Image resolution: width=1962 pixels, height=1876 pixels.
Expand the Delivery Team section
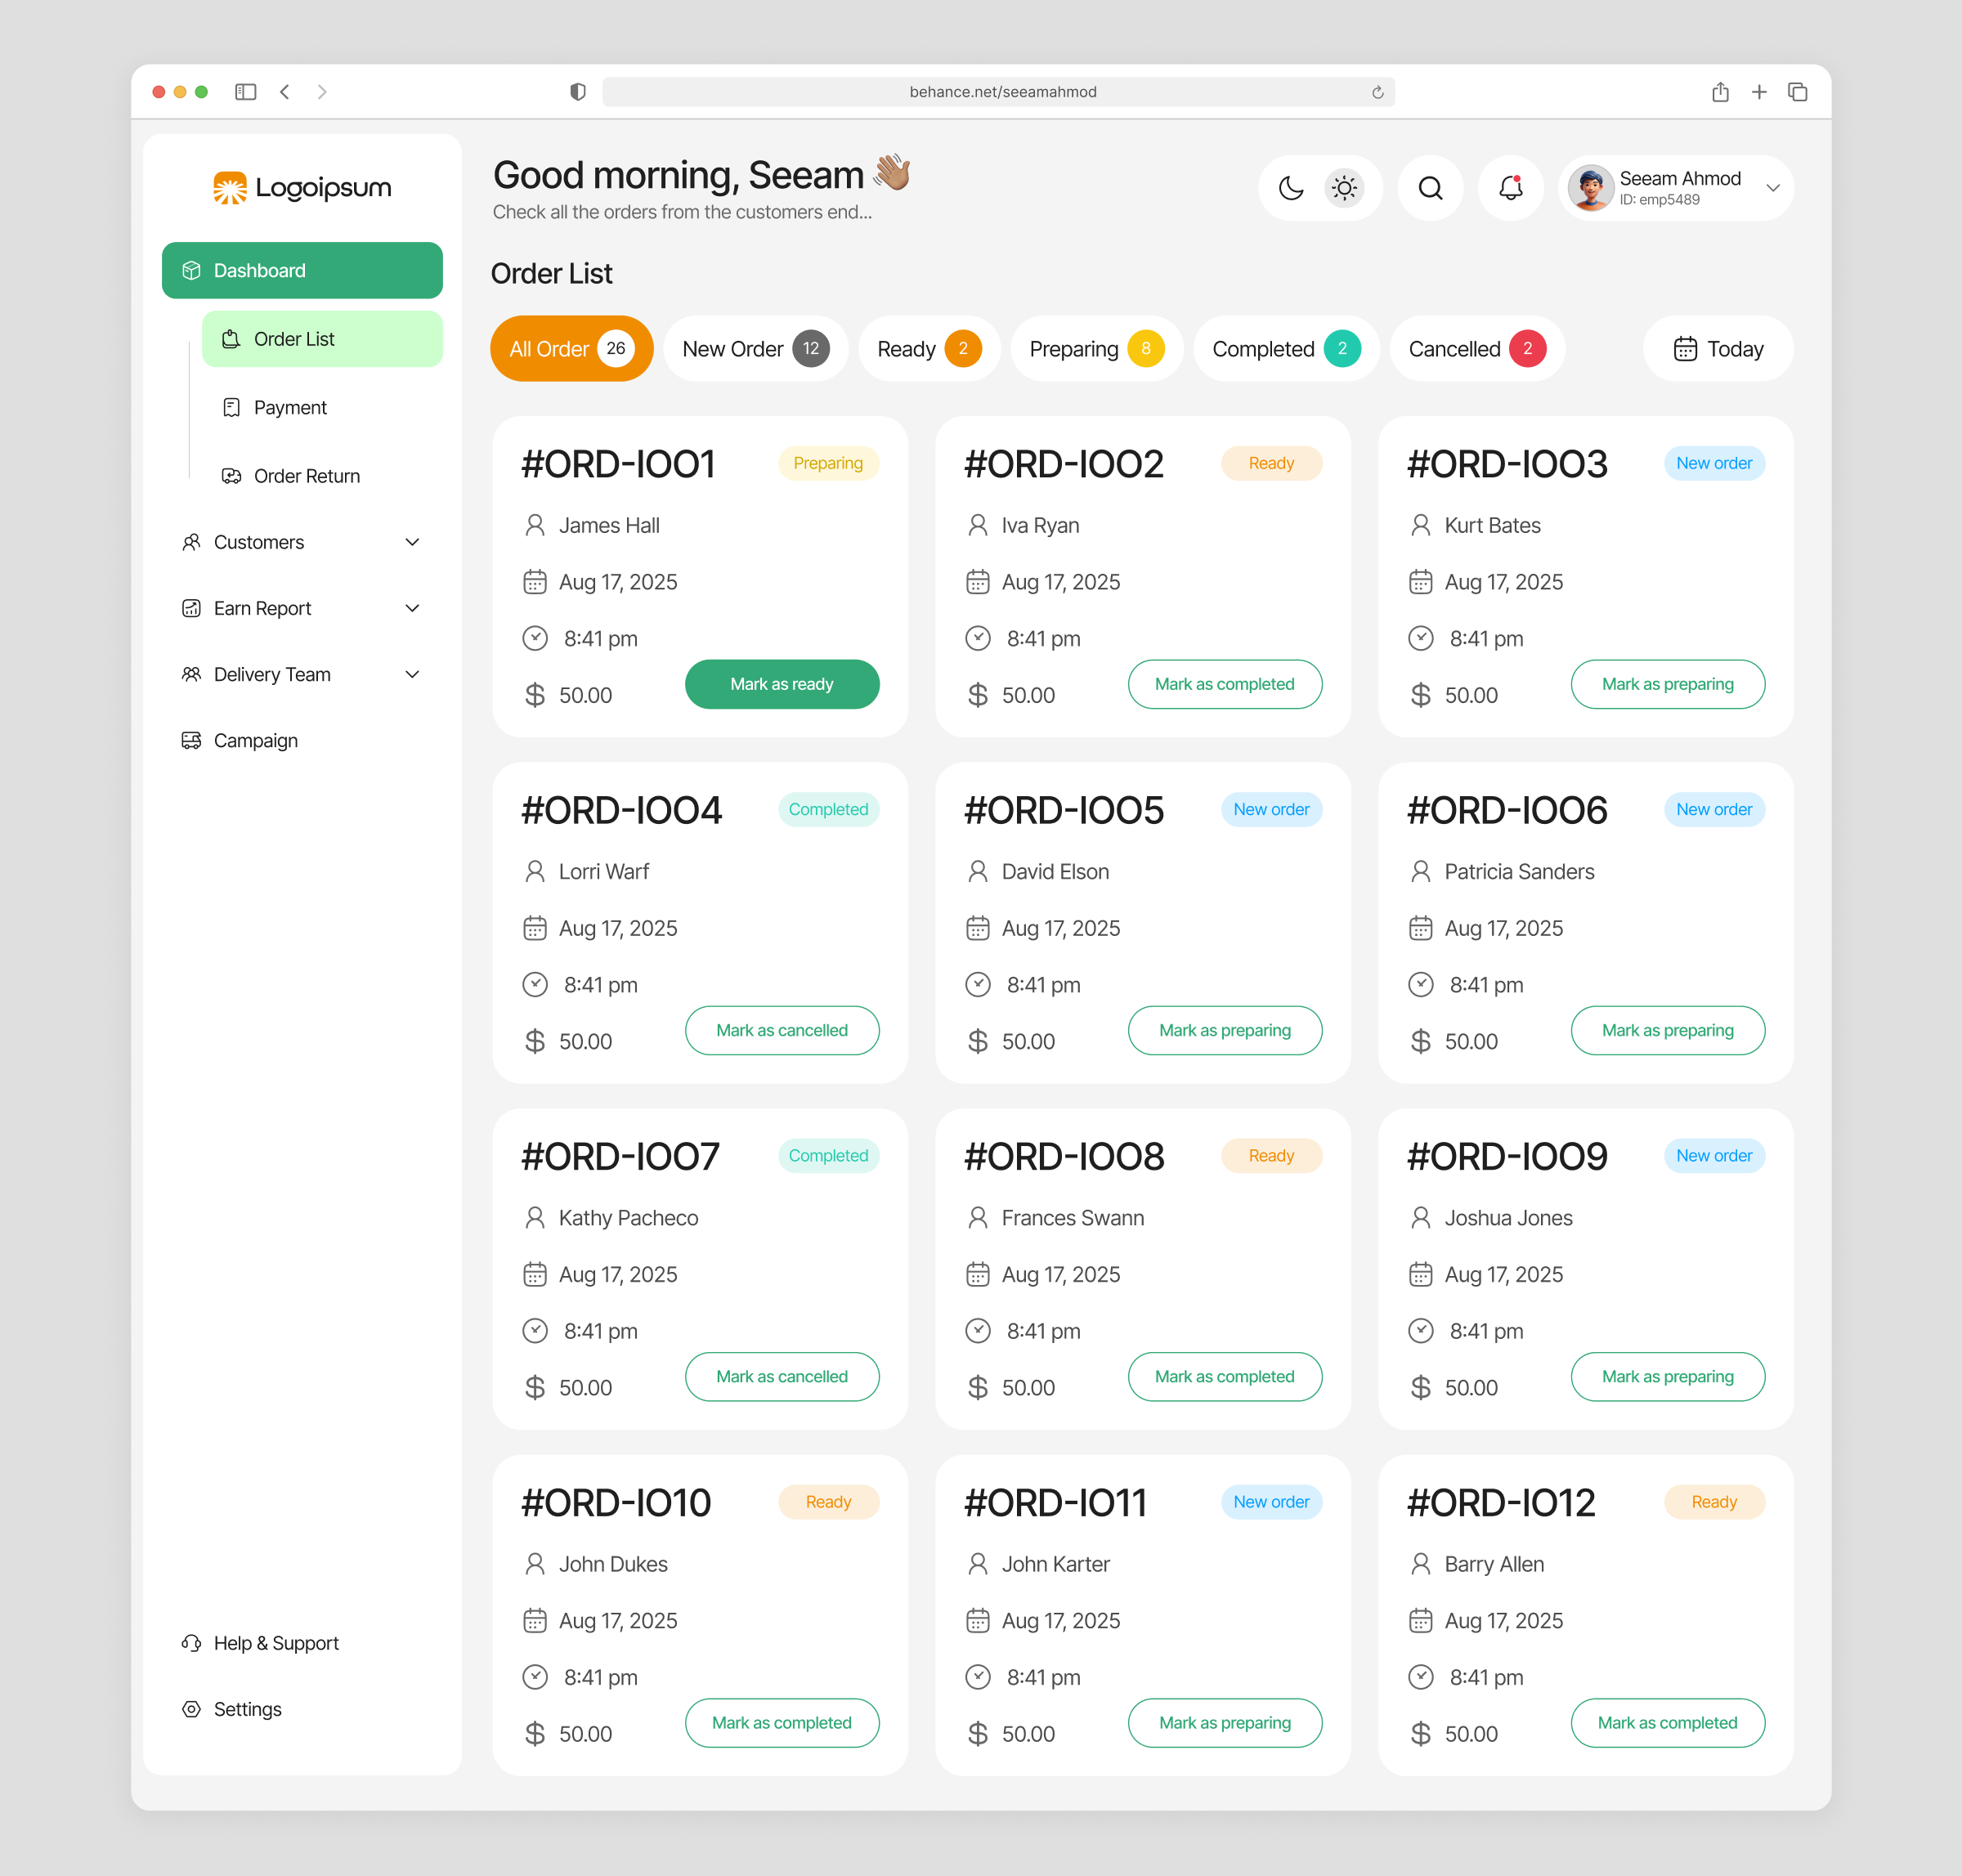coord(272,674)
